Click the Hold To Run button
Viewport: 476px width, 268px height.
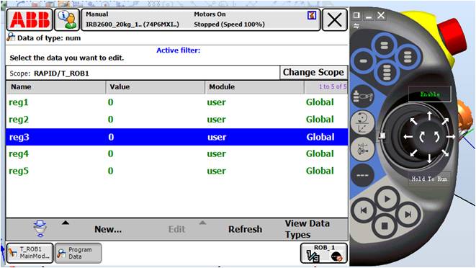coord(429,179)
